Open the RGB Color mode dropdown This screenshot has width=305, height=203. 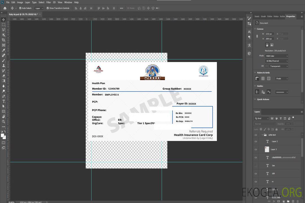tap(276, 56)
